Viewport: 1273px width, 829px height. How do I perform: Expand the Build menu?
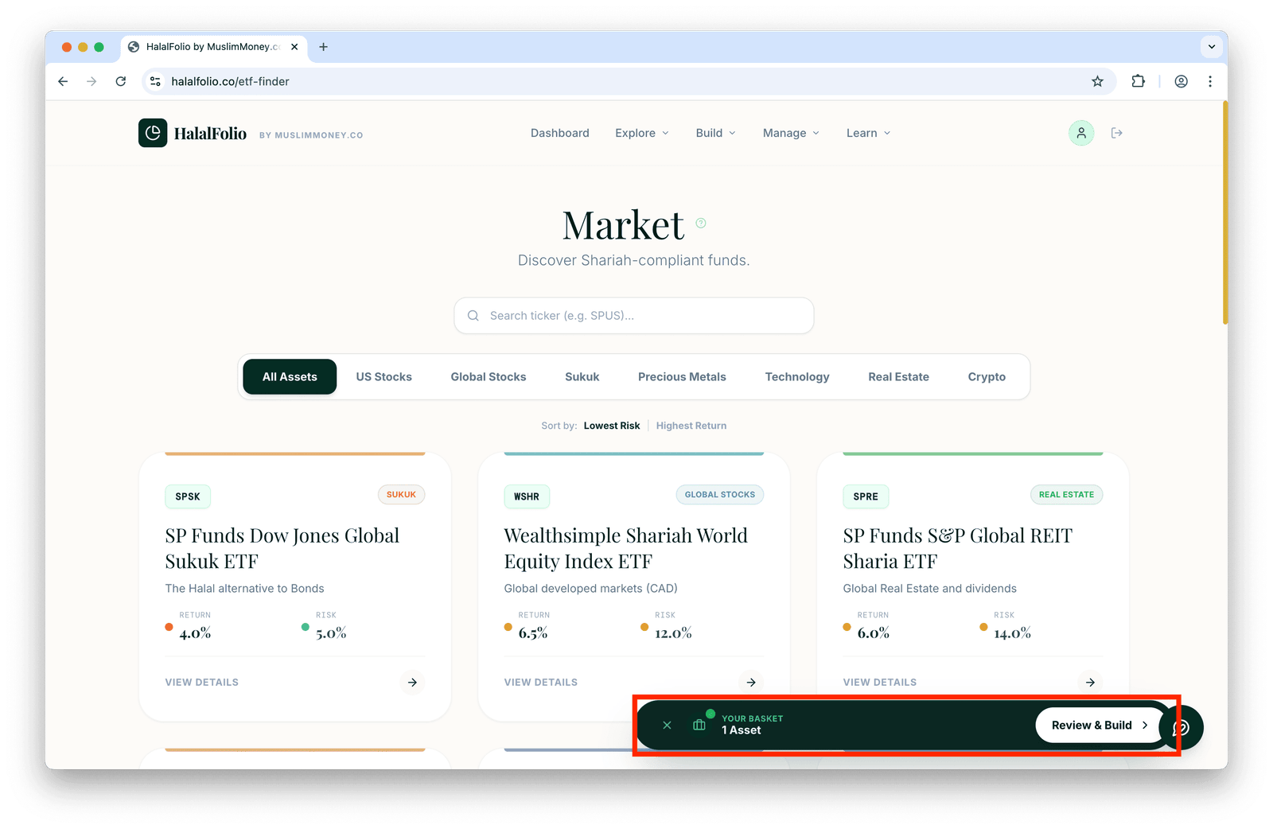(715, 133)
